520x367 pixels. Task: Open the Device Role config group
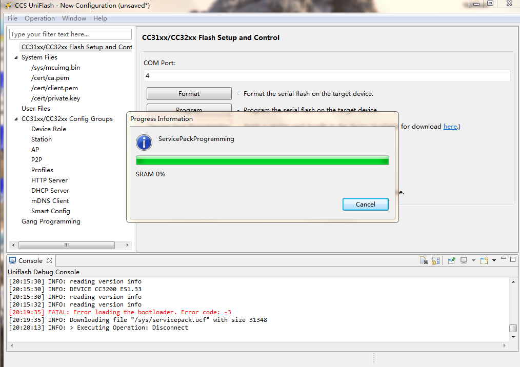point(48,129)
